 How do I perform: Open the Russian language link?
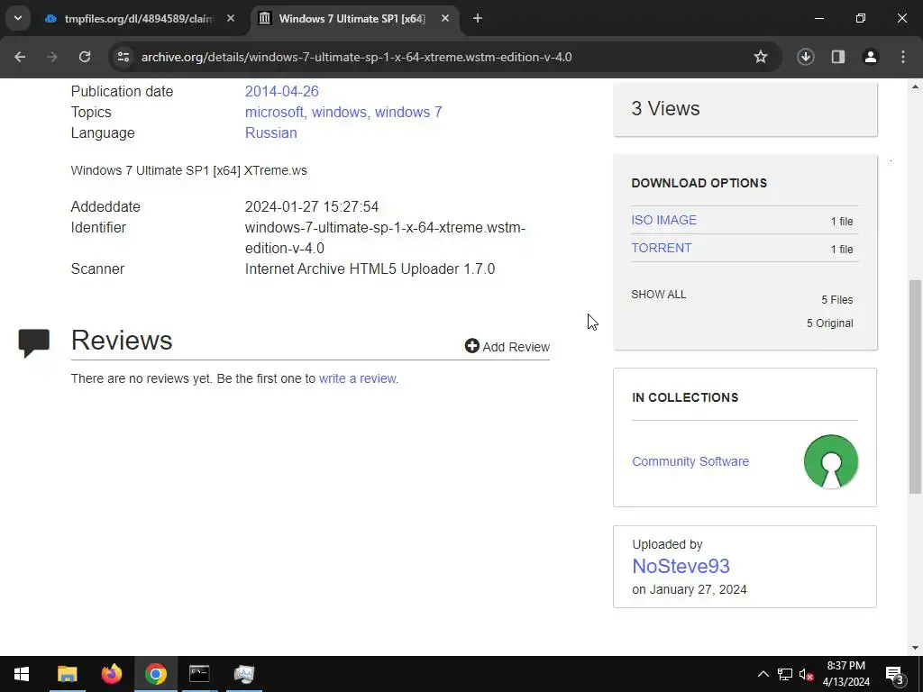pos(270,133)
